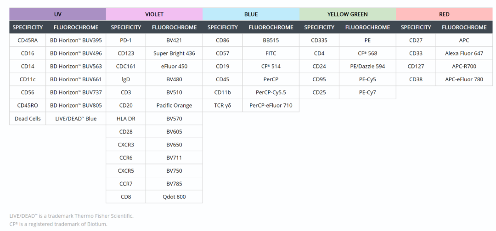Select the LIVE/DEAD Blue cell
The width and height of the screenshot is (496, 231).
pyautogui.click(x=76, y=118)
